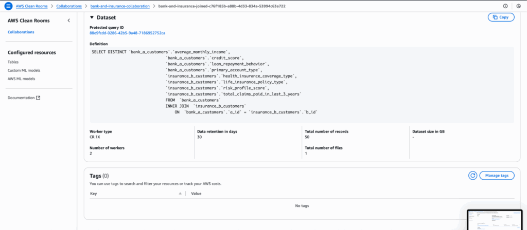
Task: Click the Key column header in Tags
Action: (x=94, y=194)
